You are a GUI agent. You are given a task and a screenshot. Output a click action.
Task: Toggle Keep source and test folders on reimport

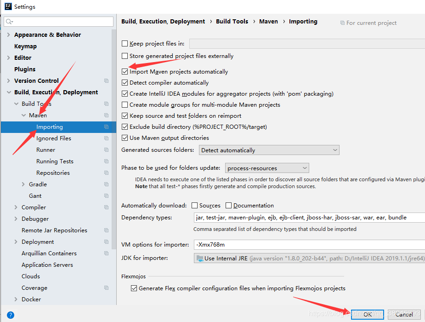tap(125, 116)
